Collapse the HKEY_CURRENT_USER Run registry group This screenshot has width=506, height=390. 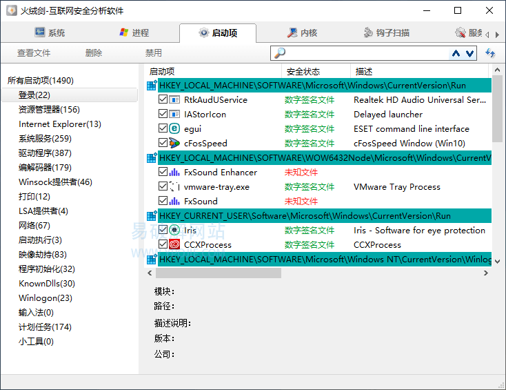152,216
